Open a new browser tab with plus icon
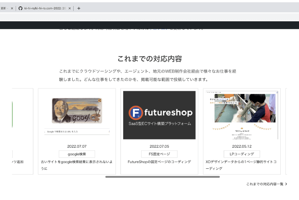The height and width of the screenshot is (200, 299). tap(79, 8)
